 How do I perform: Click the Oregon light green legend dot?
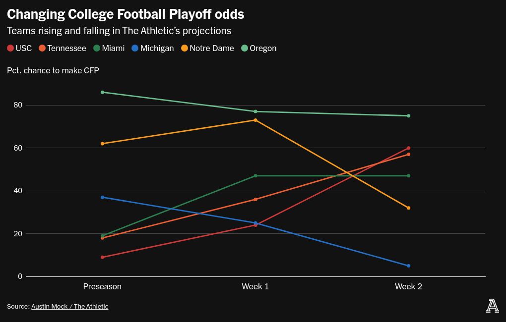click(x=244, y=49)
